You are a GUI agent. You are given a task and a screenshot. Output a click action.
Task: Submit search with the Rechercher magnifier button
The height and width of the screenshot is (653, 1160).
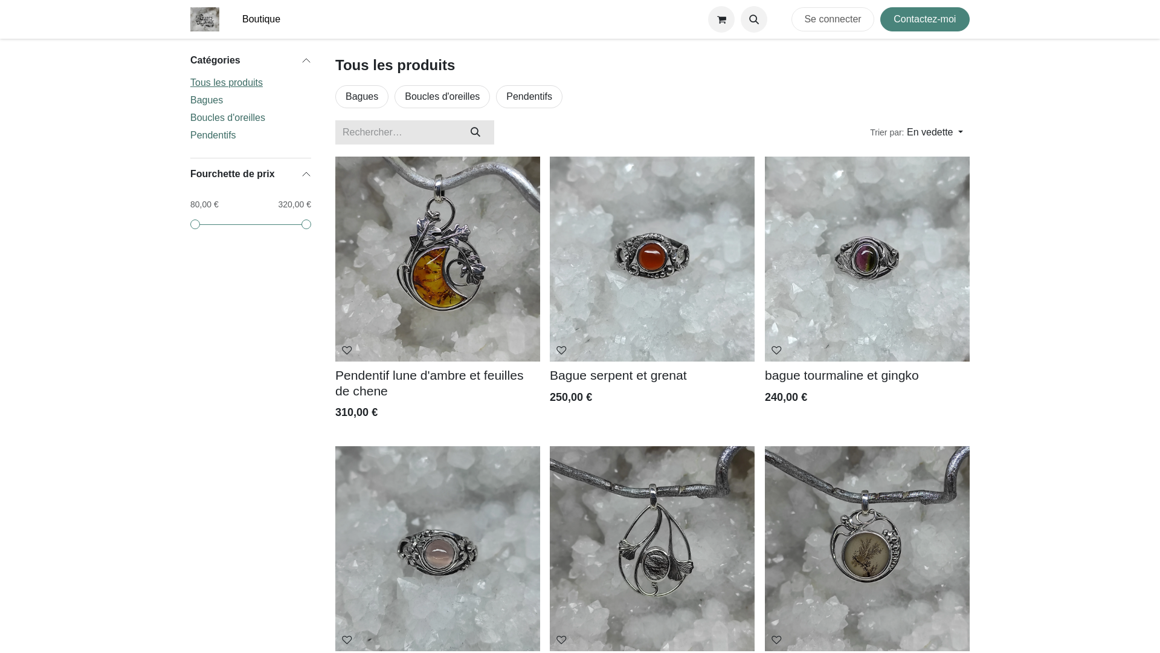(x=475, y=132)
